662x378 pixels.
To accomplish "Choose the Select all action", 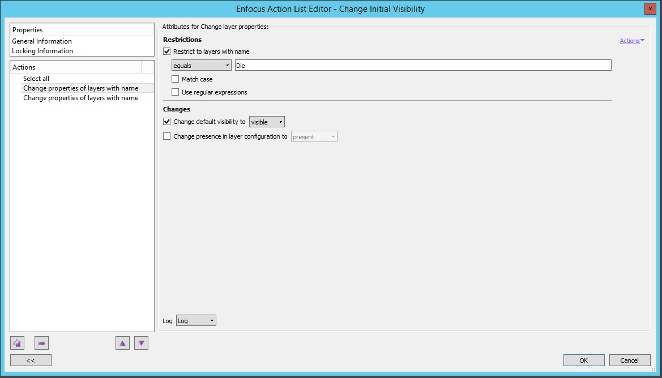I will [x=36, y=79].
